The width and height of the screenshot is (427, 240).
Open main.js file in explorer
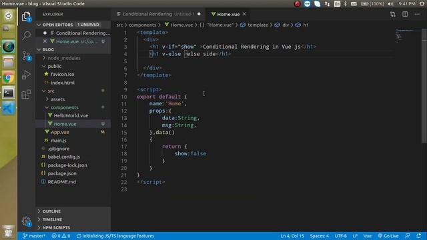click(x=73, y=141)
